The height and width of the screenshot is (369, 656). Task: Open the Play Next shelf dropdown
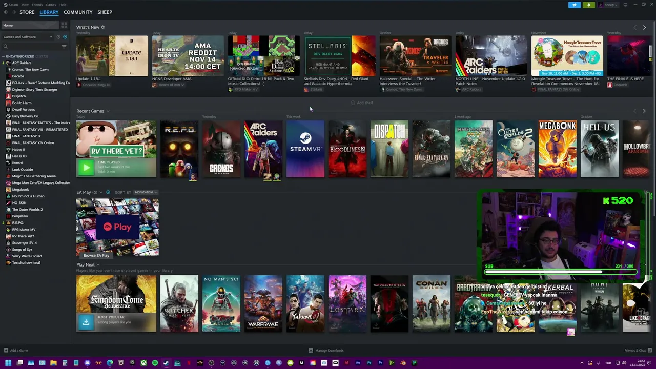point(98,265)
